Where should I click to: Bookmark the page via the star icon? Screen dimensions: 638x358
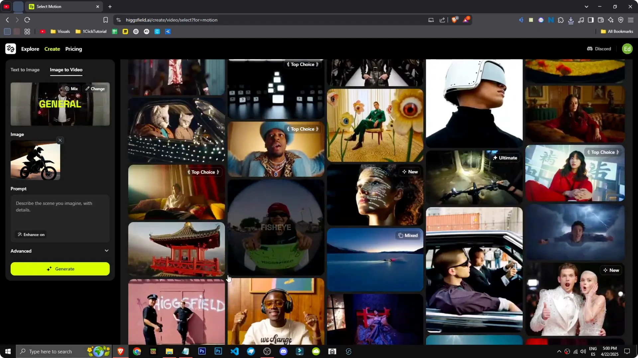point(105,20)
